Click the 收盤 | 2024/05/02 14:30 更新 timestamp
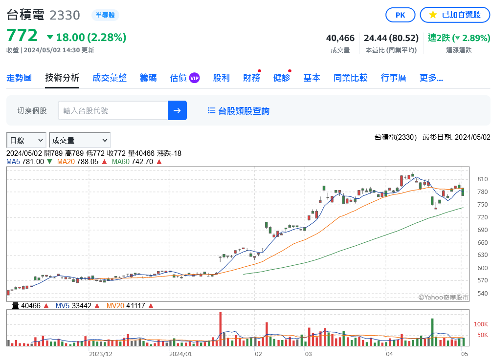This screenshot has width=491, height=362. click(x=50, y=50)
